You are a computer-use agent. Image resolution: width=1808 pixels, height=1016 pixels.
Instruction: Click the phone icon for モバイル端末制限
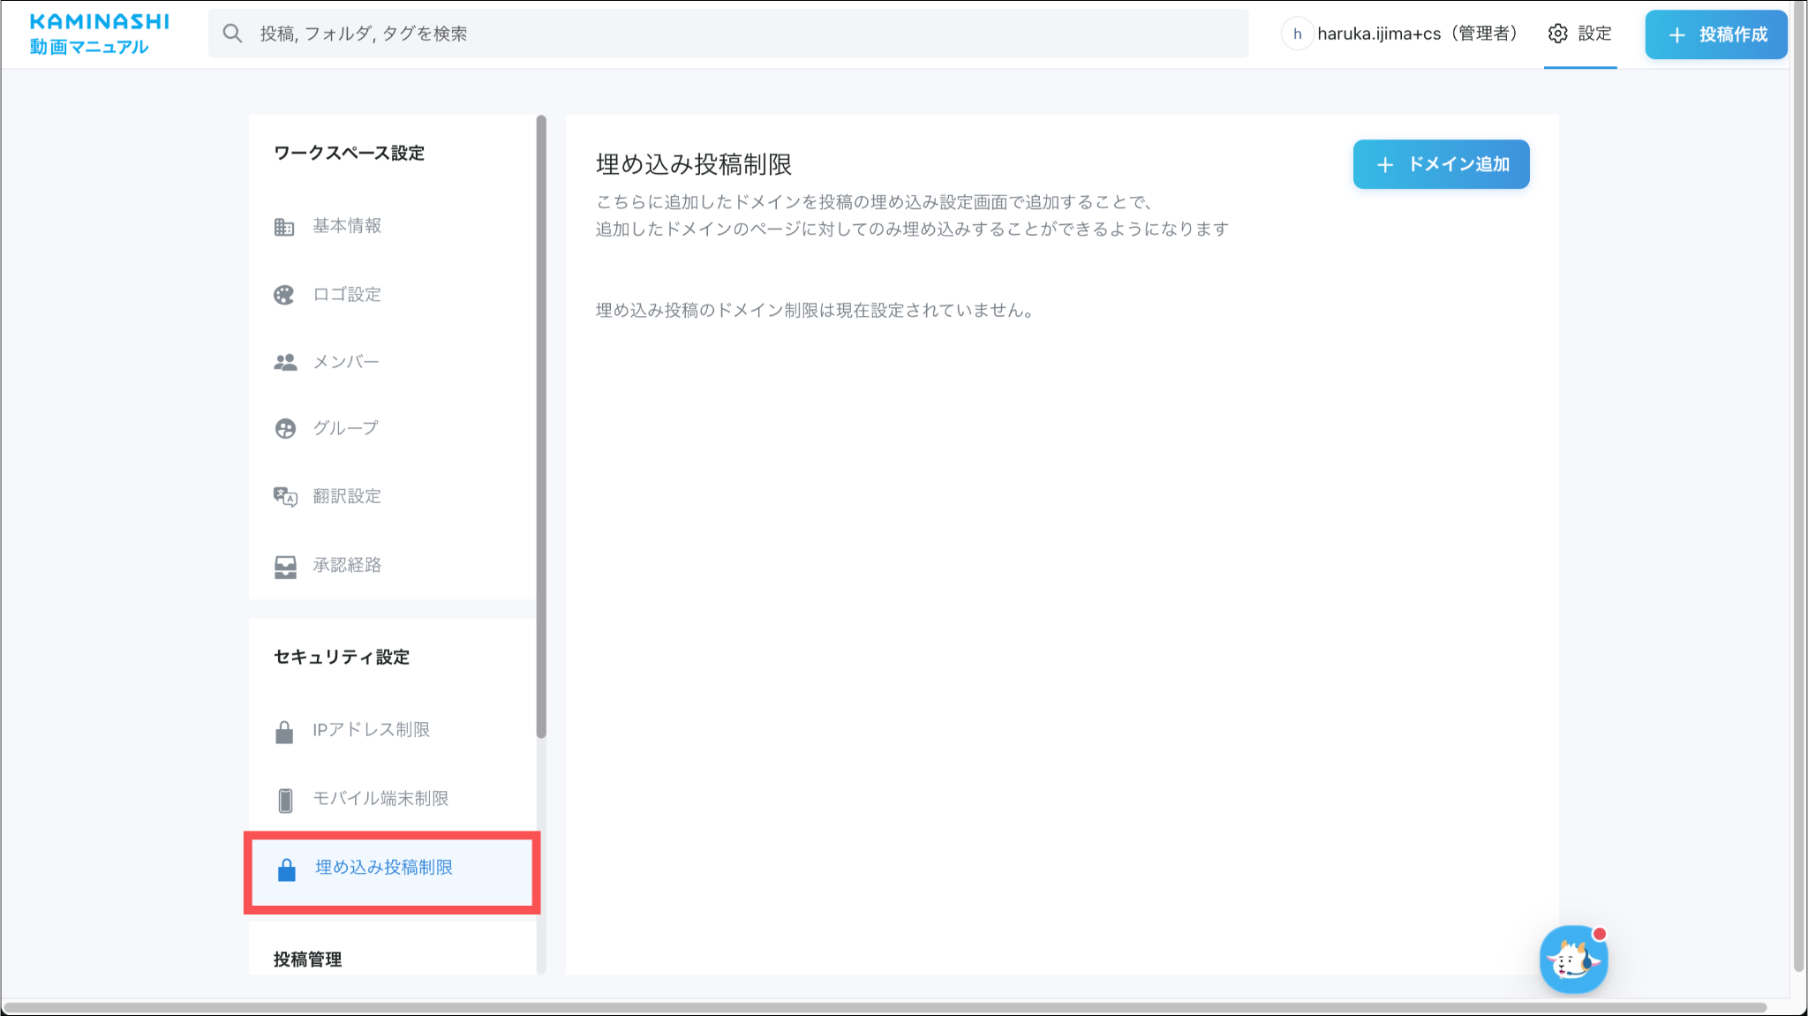(x=284, y=800)
